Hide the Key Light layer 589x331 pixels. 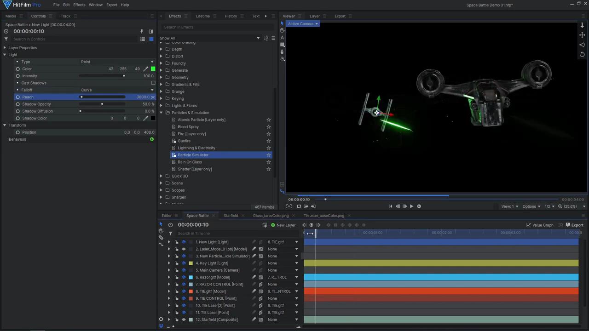click(184, 263)
